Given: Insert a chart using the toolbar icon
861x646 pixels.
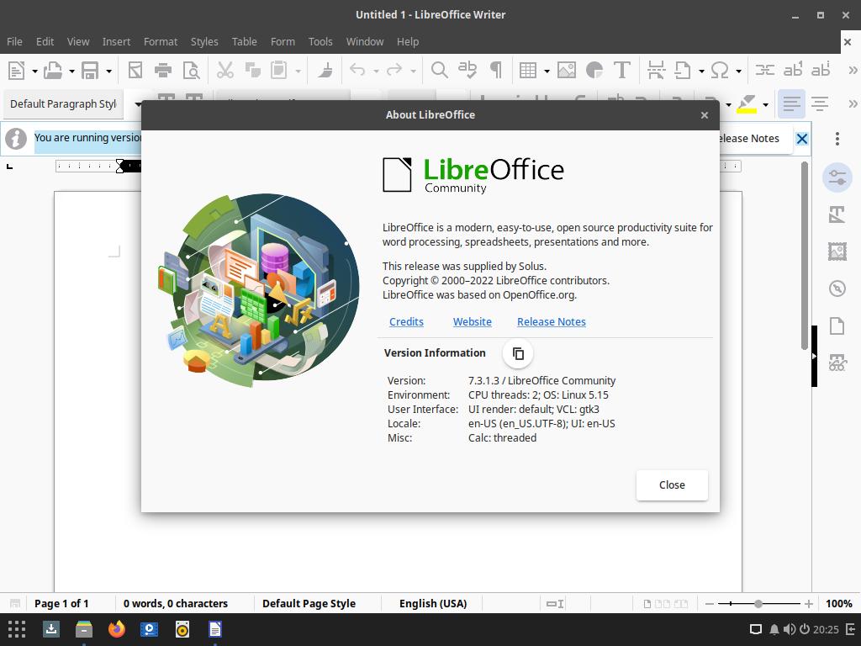Looking at the screenshot, I should [x=594, y=71].
